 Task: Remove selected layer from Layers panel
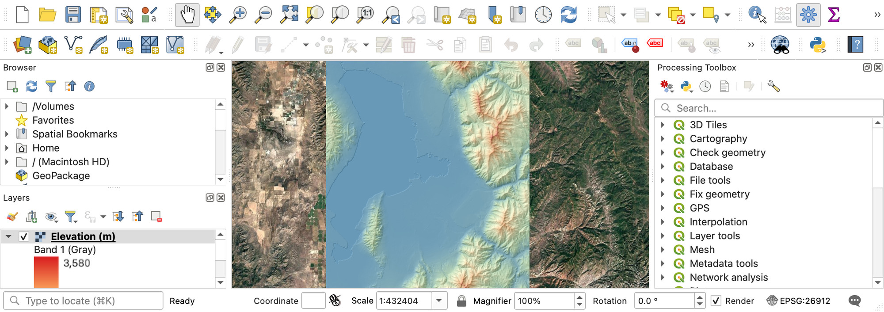[156, 217]
